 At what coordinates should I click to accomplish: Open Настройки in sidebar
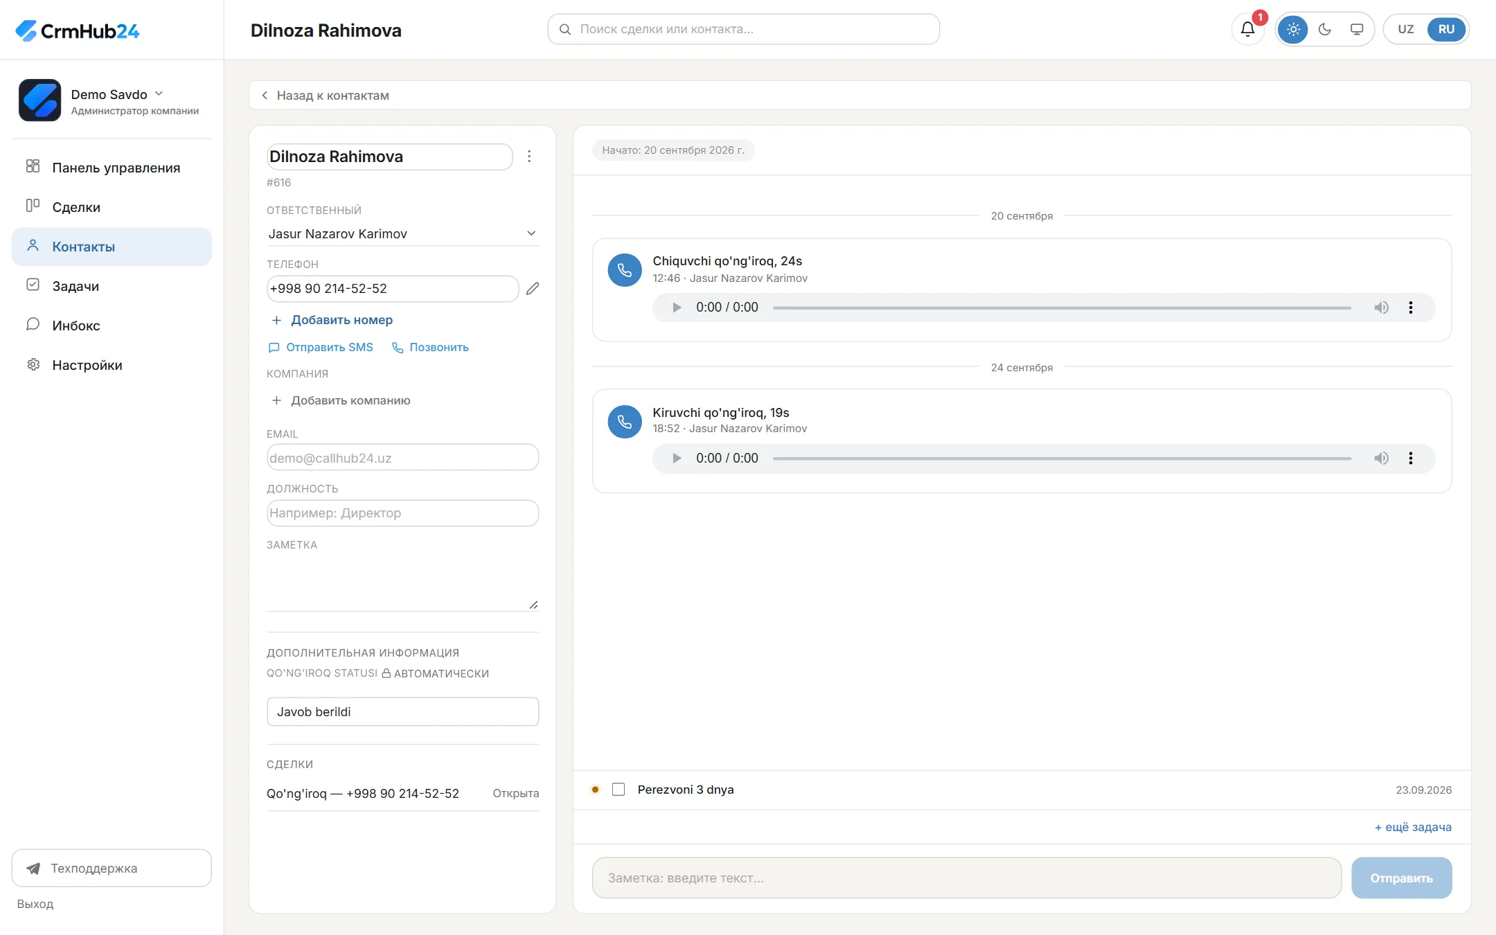(112, 365)
